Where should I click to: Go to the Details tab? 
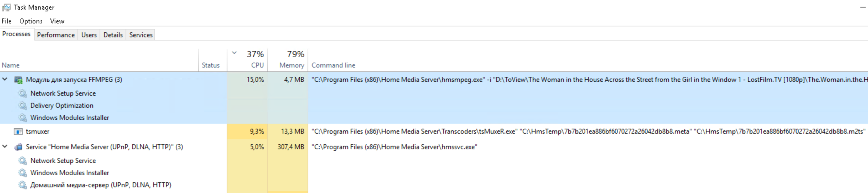[113, 35]
